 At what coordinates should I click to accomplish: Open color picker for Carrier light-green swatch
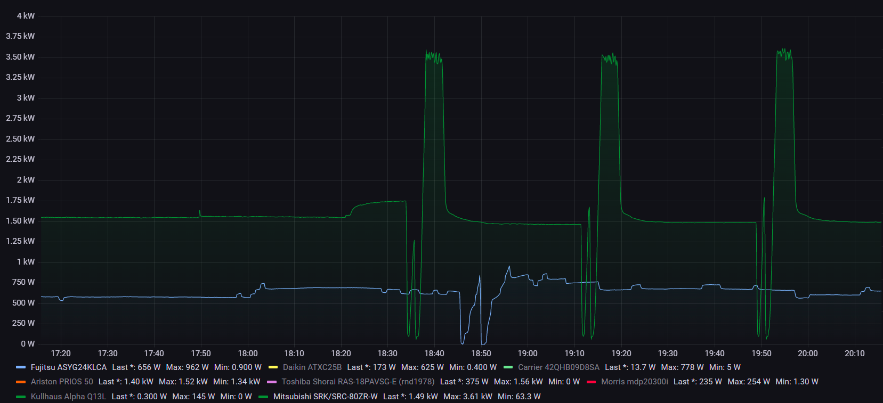[x=508, y=367]
